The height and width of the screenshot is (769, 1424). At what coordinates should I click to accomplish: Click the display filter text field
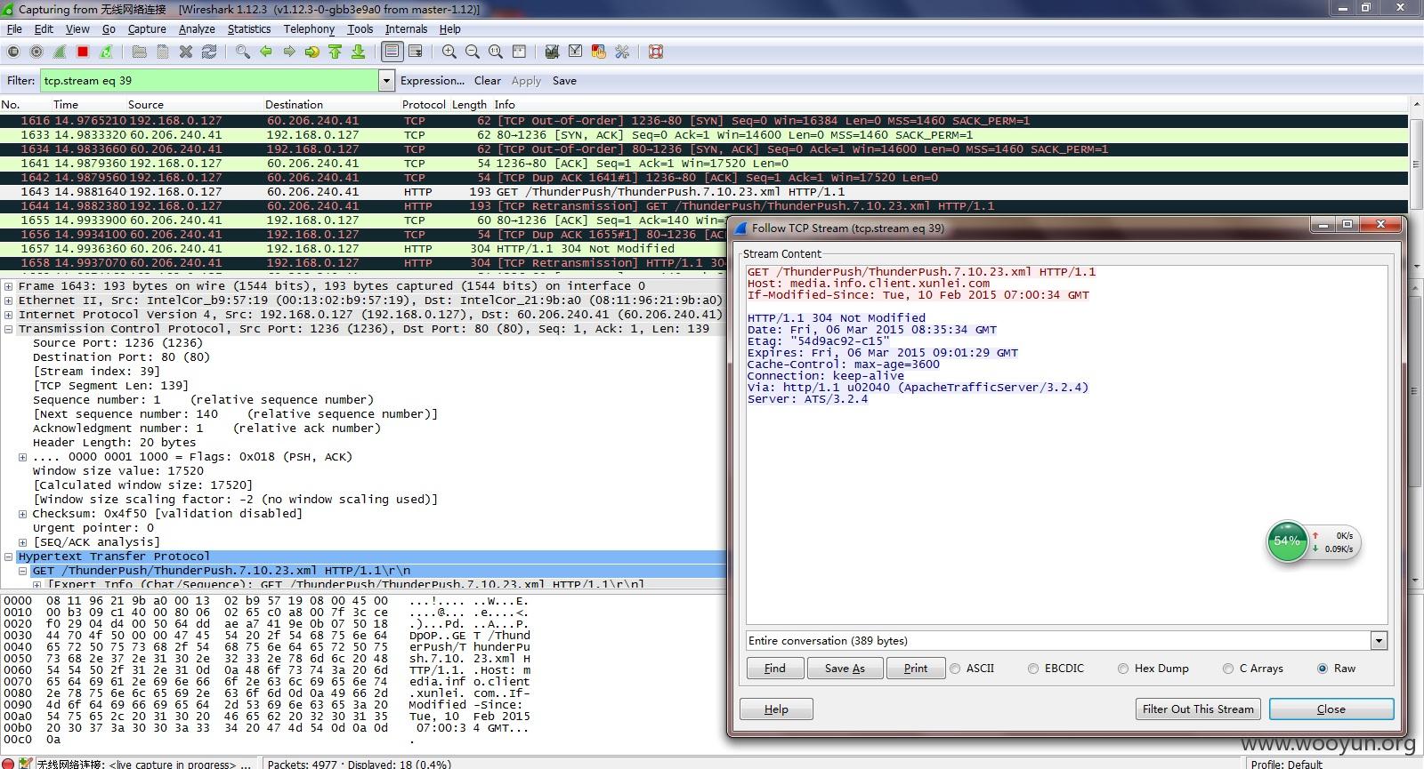click(x=209, y=81)
